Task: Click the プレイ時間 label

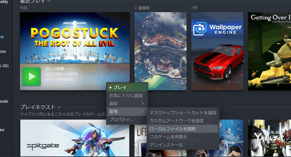Action: 54,69
